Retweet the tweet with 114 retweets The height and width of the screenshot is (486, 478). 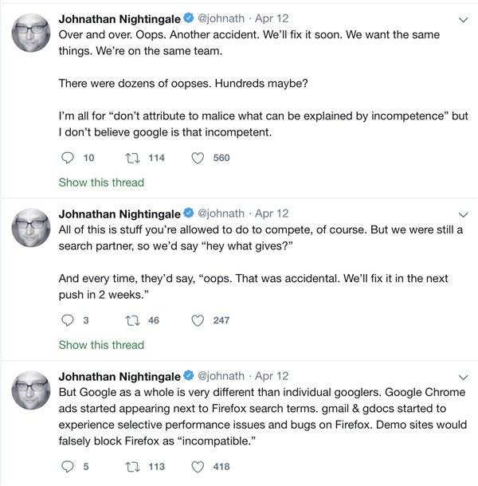[131, 158]
